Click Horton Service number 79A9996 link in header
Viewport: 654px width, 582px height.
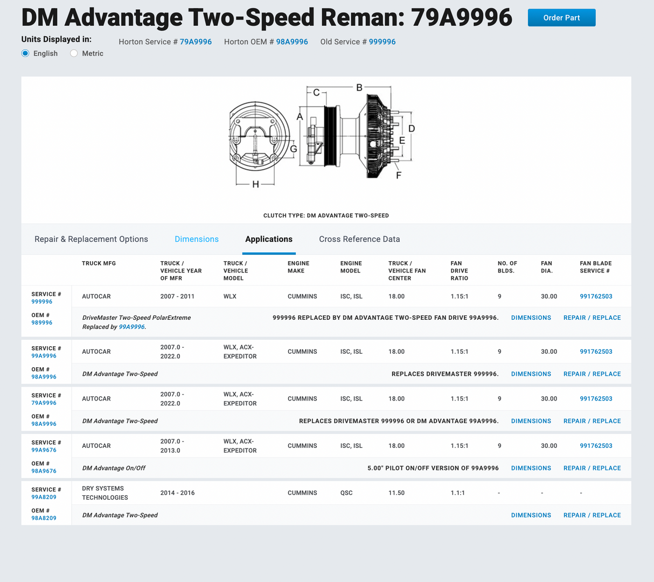[x=196, y=42]
